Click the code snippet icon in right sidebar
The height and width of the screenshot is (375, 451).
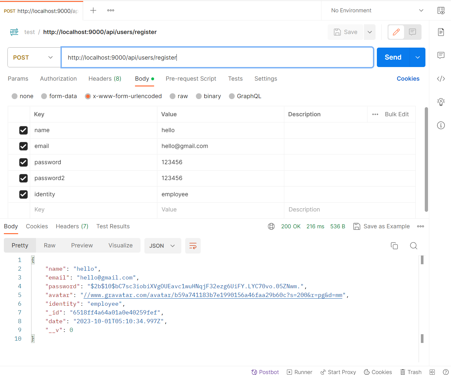441,79
